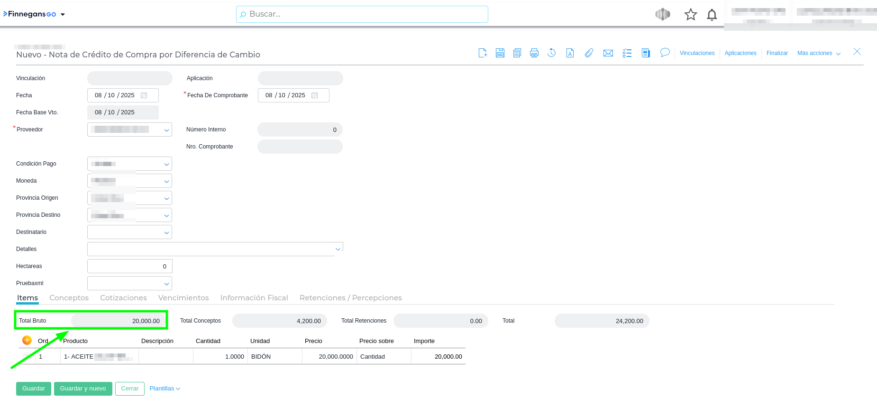Click the email envelope icon
This screenshot has width=877, height=399.
click(608, 53)
